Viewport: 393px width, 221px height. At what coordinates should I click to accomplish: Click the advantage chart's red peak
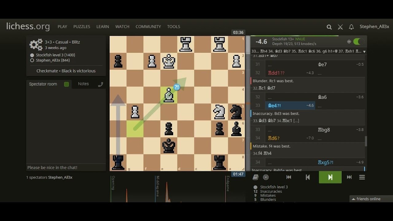tap(167, 192)
